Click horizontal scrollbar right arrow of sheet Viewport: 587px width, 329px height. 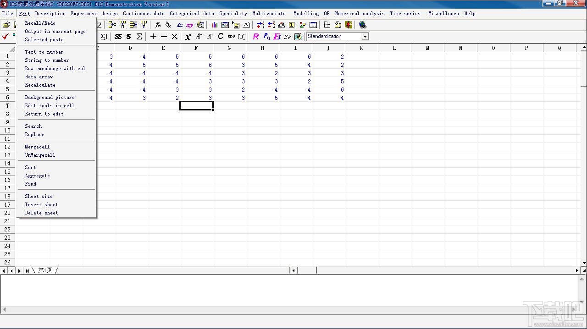(x=577, y=270)
